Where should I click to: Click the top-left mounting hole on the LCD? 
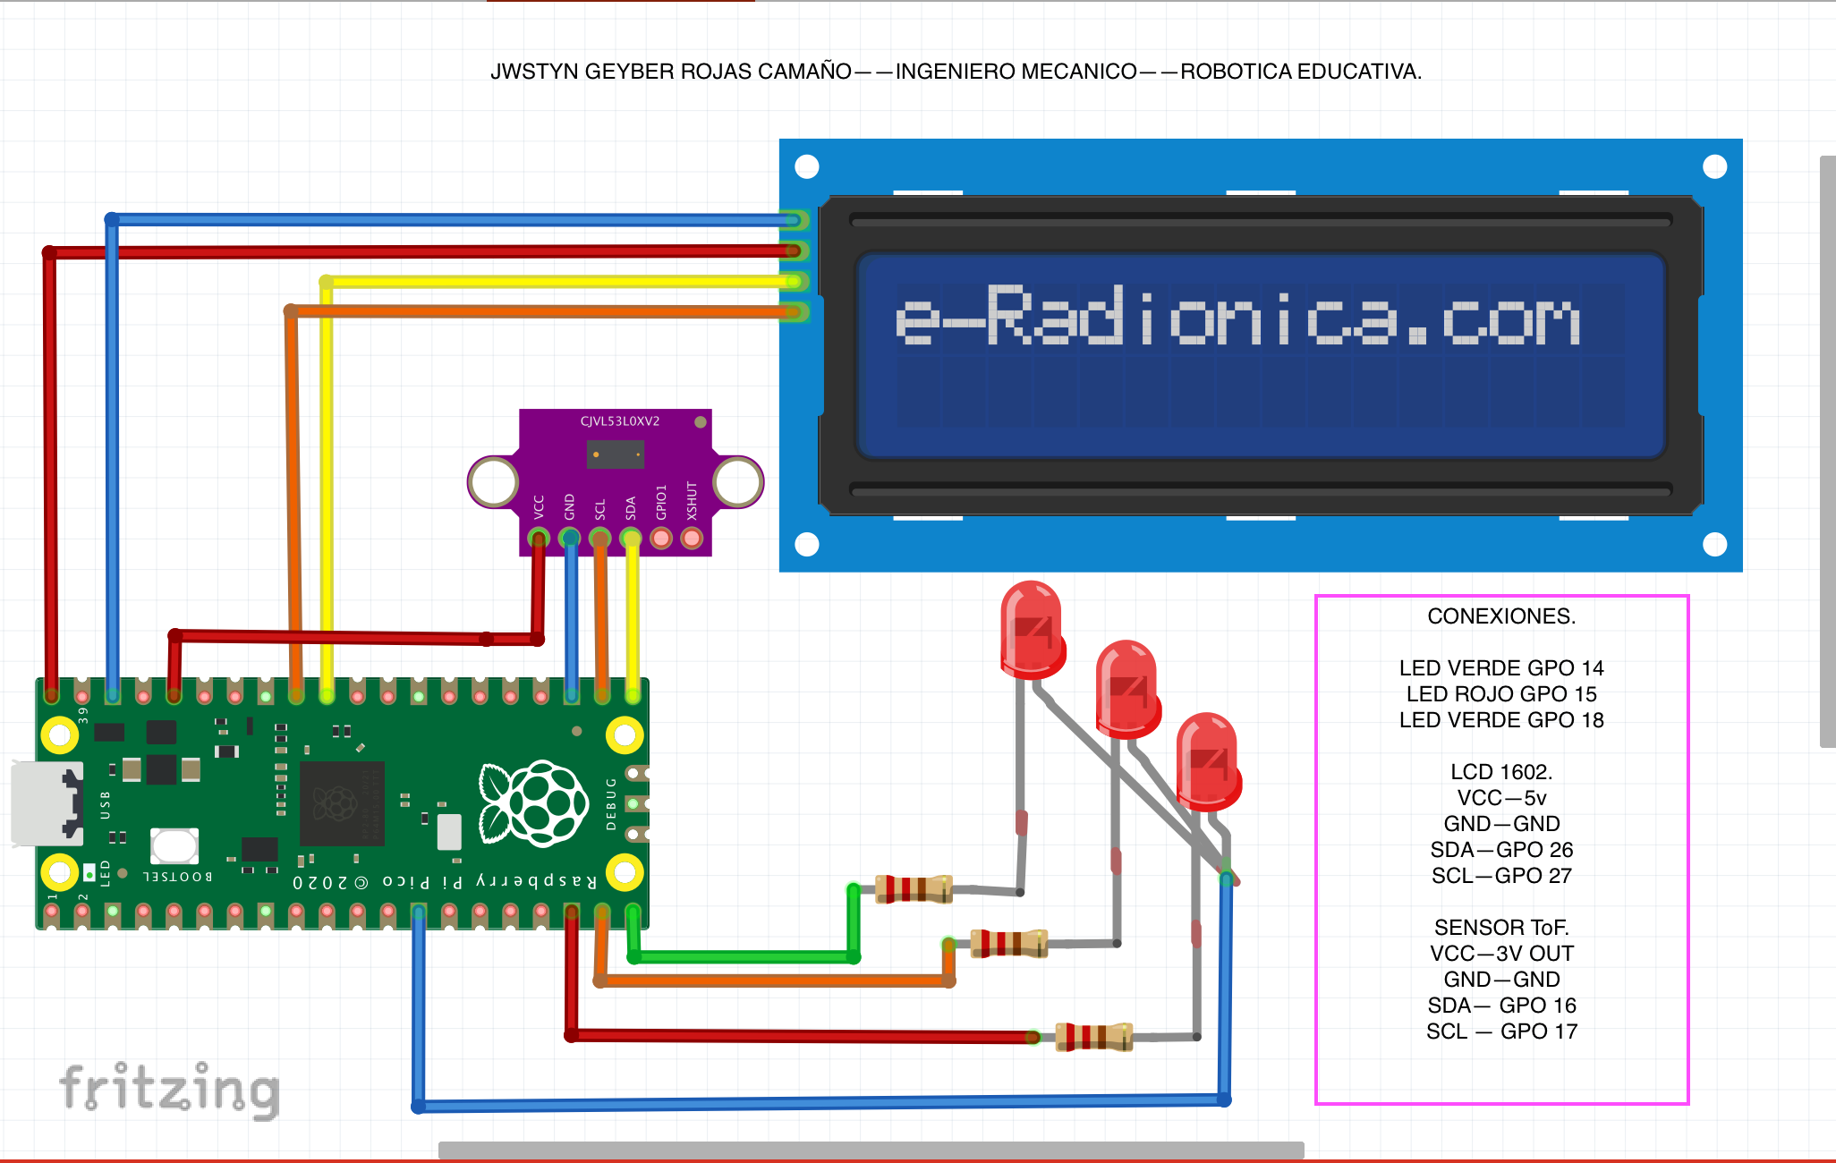pyautogui.click(x=807, y=166)
